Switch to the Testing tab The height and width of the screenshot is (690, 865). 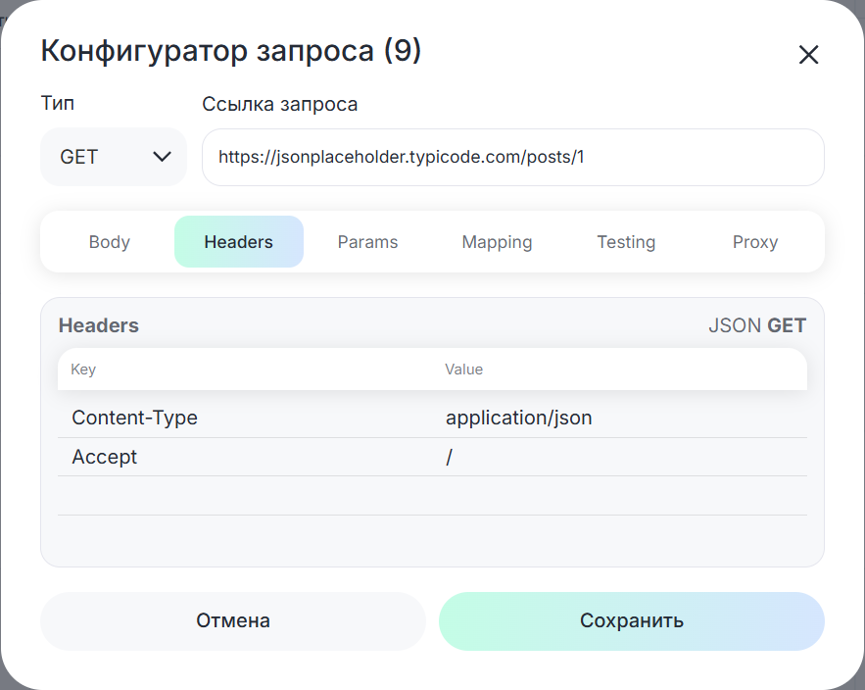click(x=626, y=242)
